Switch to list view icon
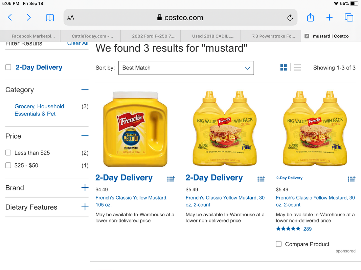Image resolution: width=361 pixels, height=270 pixels. pyautogui.click(x=297, y=67)
